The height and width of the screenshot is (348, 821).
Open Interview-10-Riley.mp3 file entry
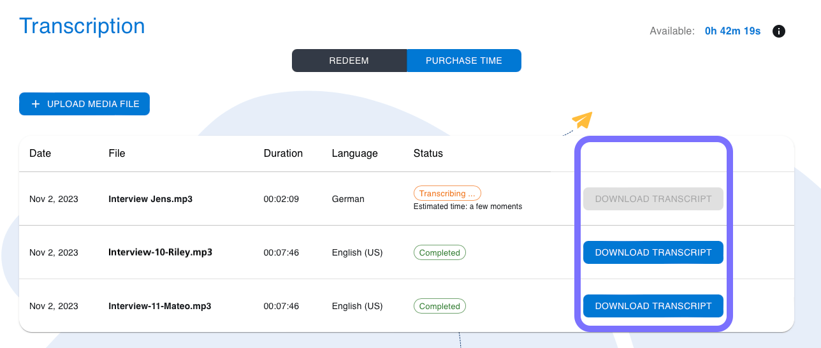[160, 252]
